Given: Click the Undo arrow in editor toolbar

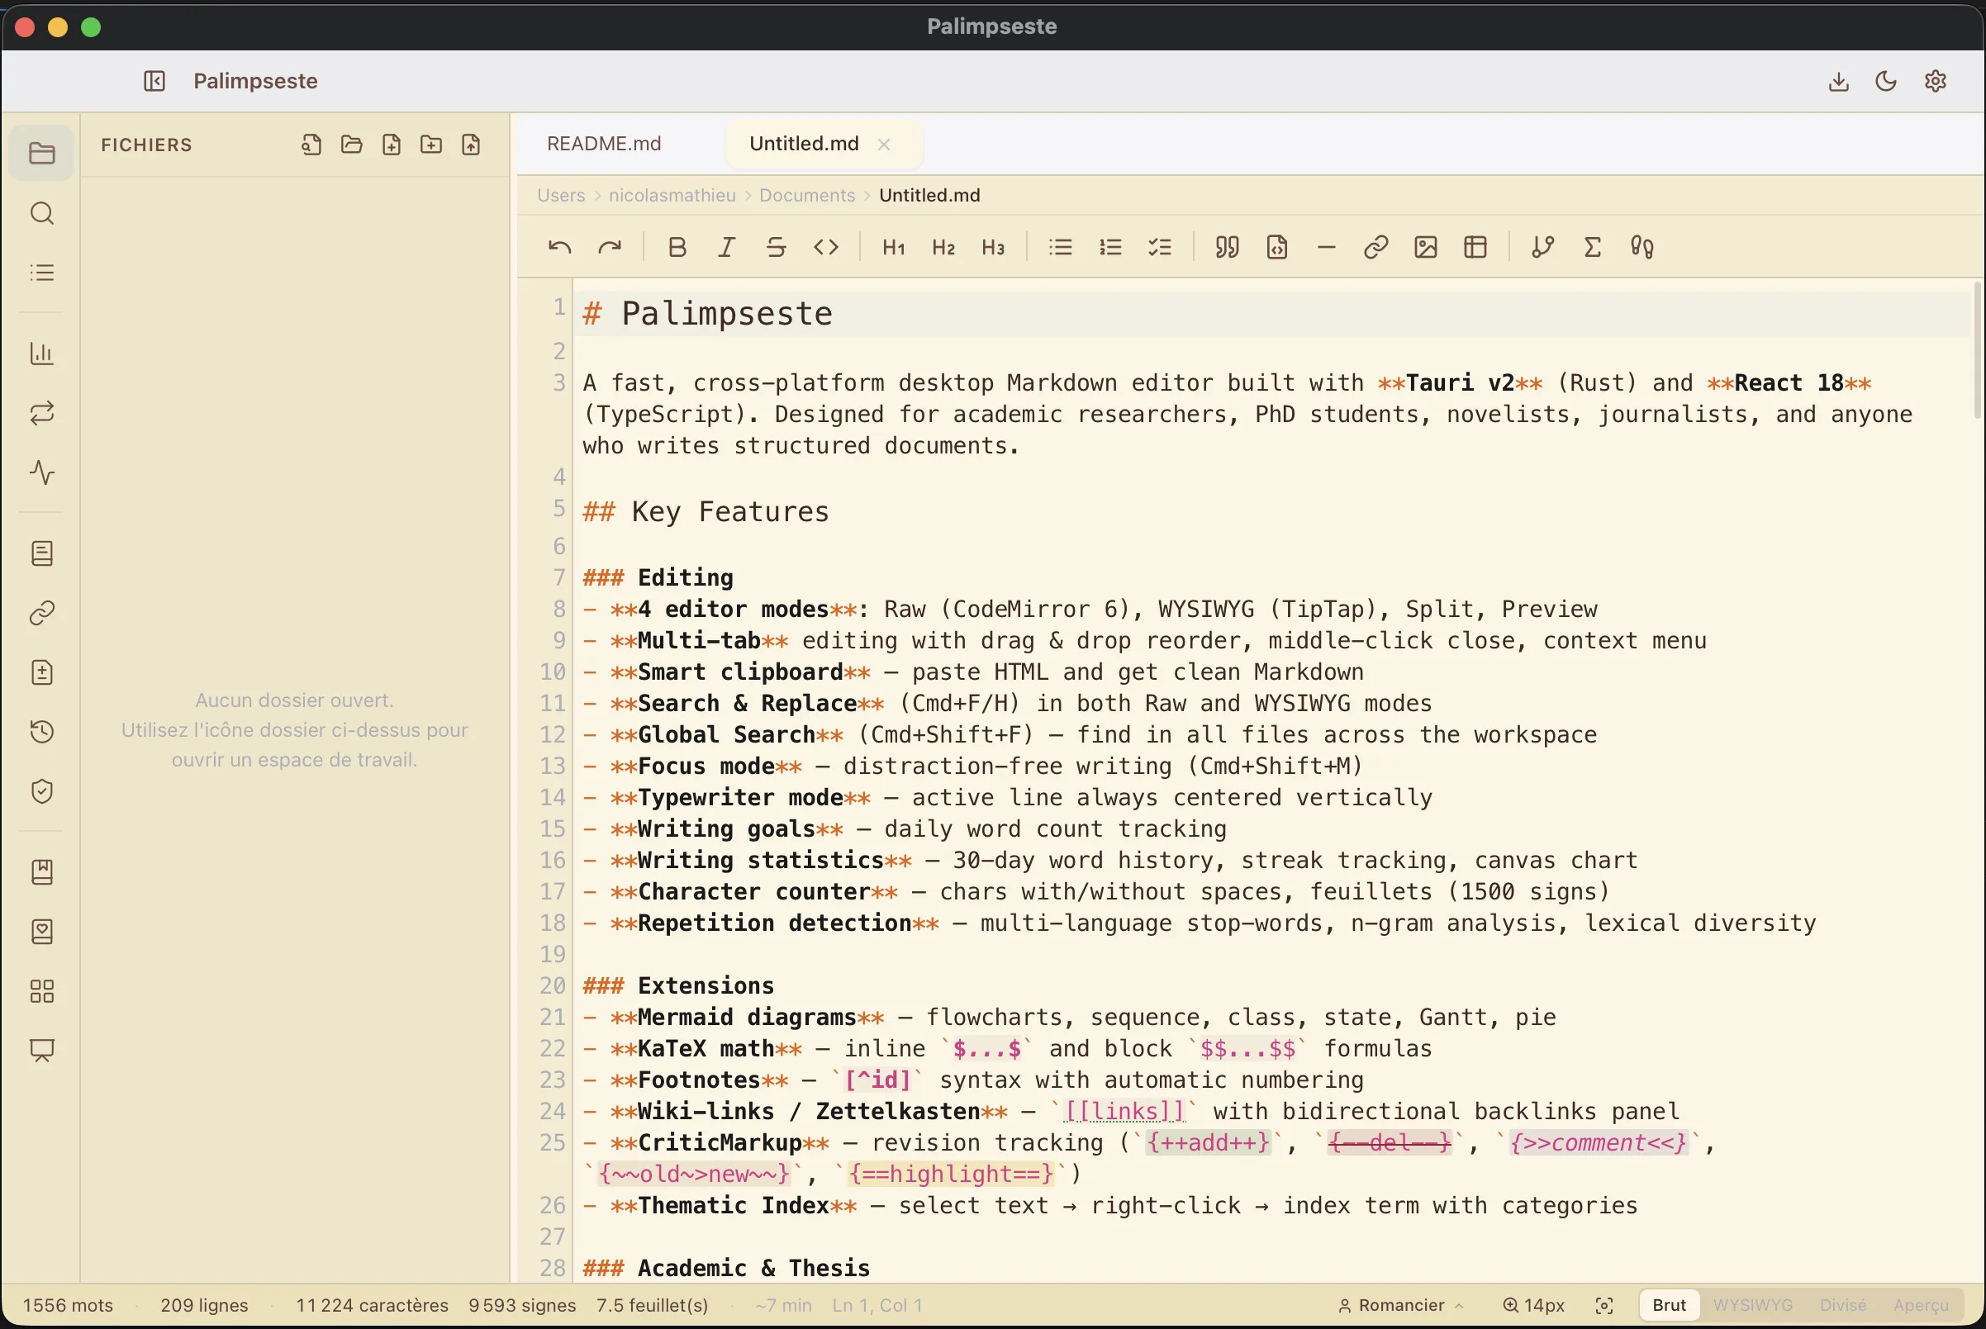Looking at the screenshot, I should pos(559,247).
